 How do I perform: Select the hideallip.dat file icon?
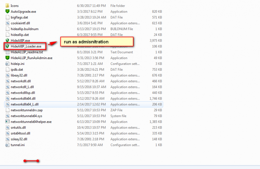point(7,35)
